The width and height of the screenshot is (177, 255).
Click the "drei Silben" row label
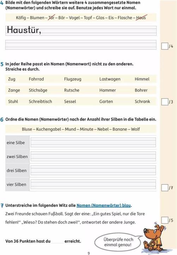click(x=17, y=171)
